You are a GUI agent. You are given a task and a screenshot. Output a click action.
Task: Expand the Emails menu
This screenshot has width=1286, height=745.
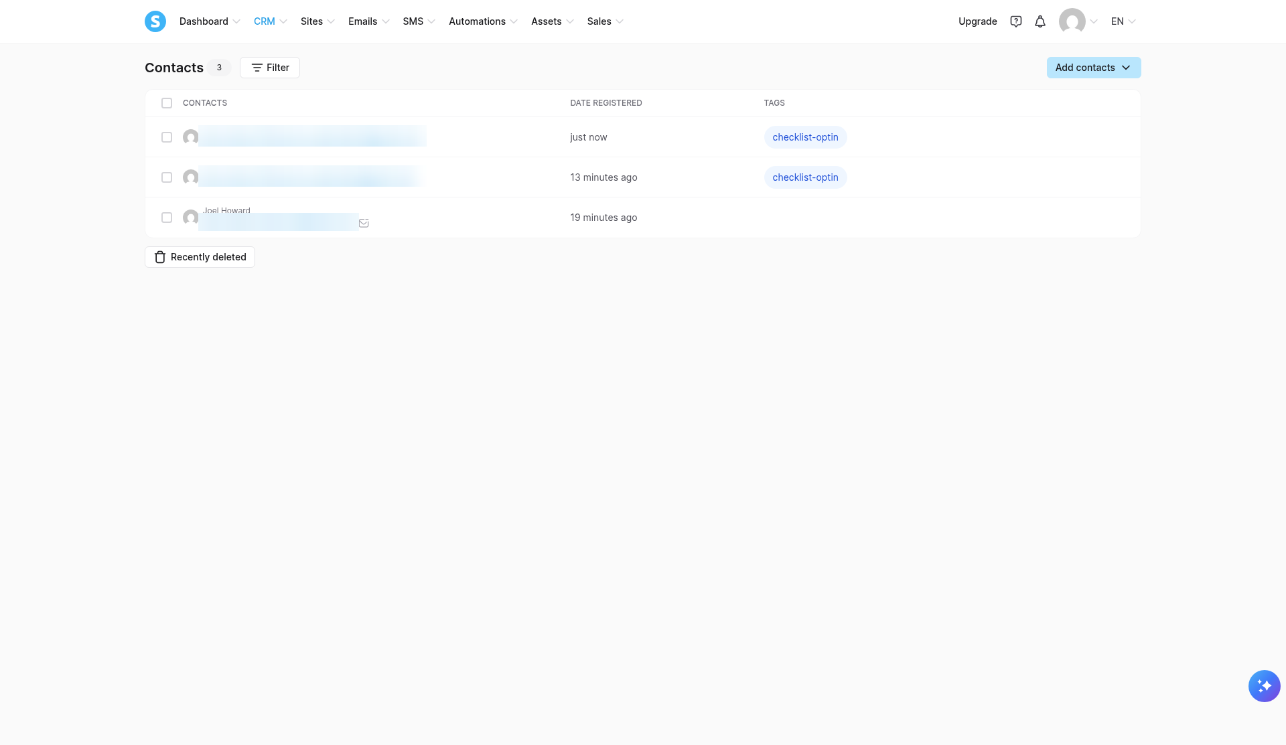[368, 21]
